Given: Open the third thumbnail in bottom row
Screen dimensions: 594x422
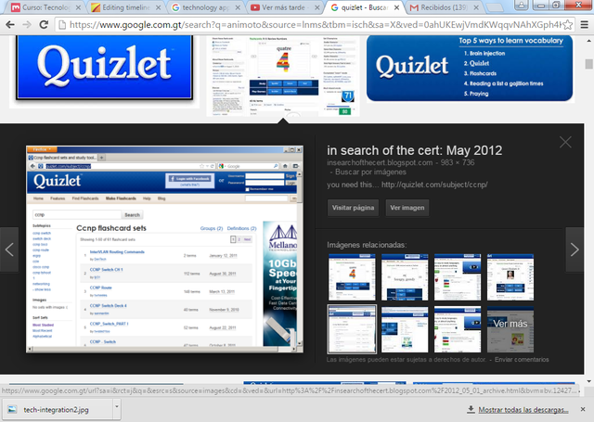Looking at the screenshot, I should pos(458,329).
